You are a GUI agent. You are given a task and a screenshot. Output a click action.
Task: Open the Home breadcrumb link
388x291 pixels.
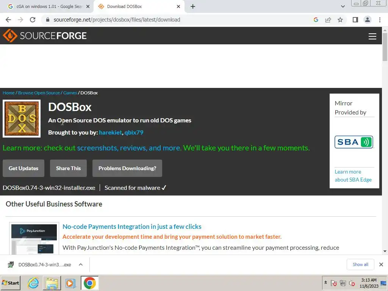(x=9, y=93)
